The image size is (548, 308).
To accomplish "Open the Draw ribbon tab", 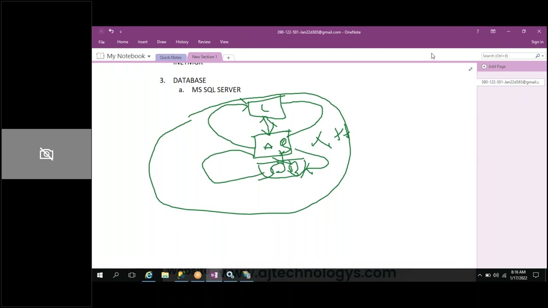I will tap(161, 42).
